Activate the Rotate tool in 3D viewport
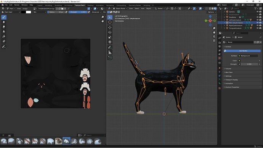 110,32
